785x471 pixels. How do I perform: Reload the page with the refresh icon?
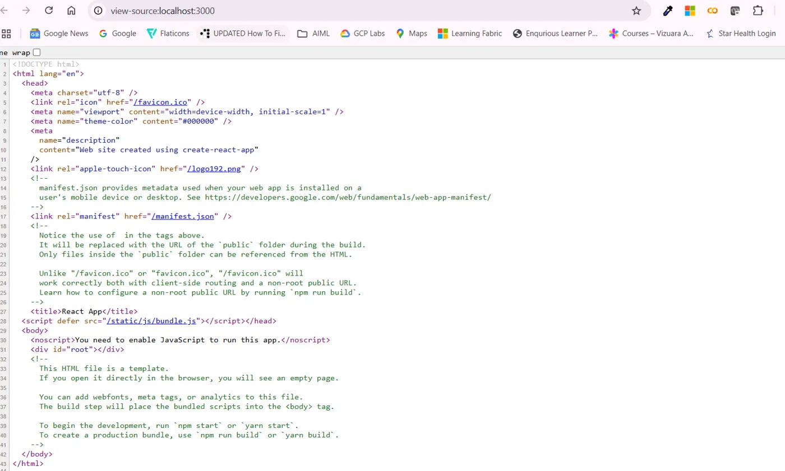tap(49, 11)
